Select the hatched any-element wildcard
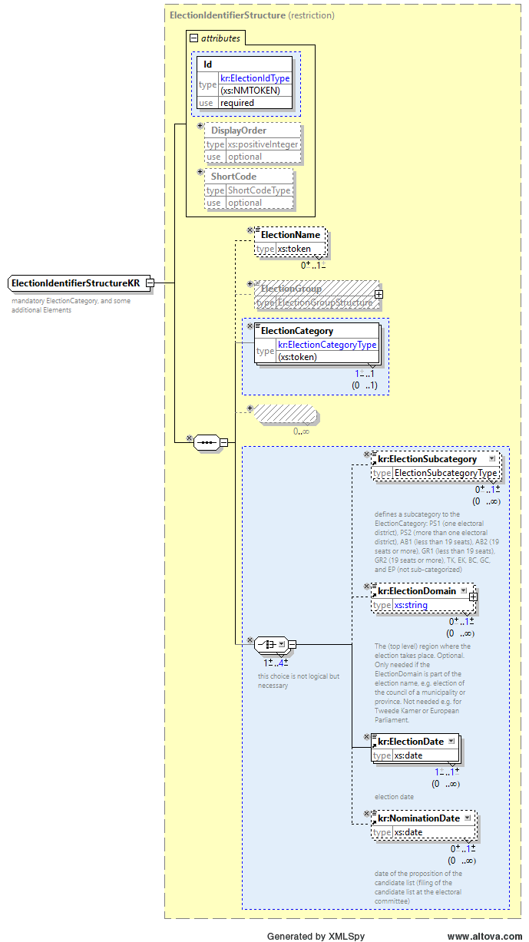529x942 pixels. coord(284,414)
